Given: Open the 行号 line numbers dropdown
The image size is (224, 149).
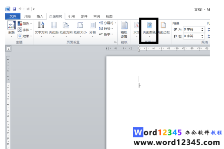Looking at the screenshot, I should 106,29.
